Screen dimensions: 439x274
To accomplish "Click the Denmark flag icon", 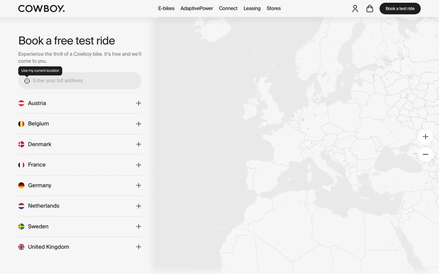I will point(21,144).
